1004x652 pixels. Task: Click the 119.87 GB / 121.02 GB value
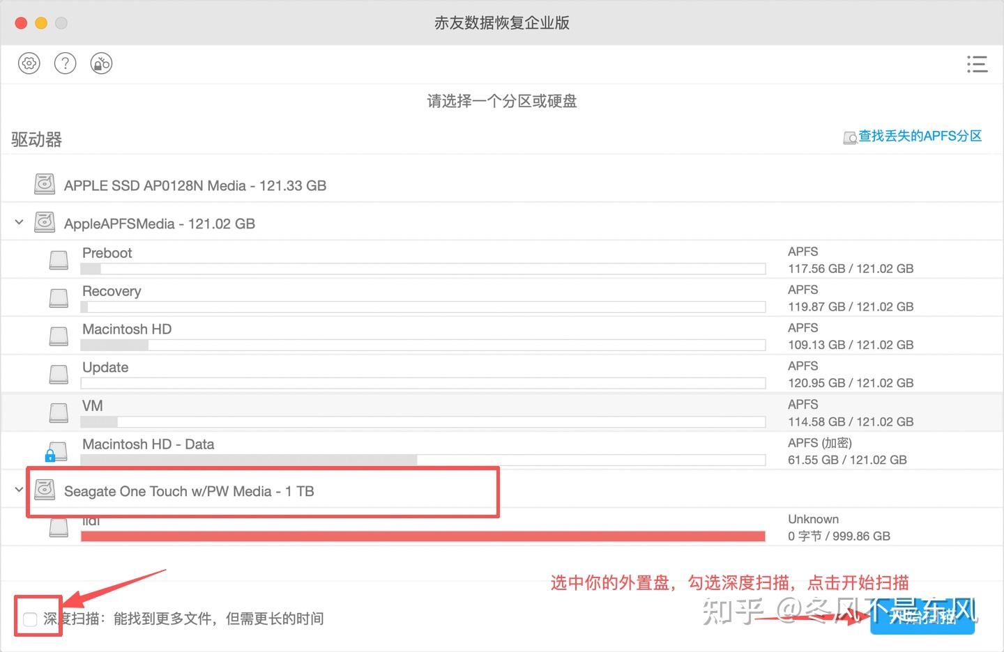[851, 307]
